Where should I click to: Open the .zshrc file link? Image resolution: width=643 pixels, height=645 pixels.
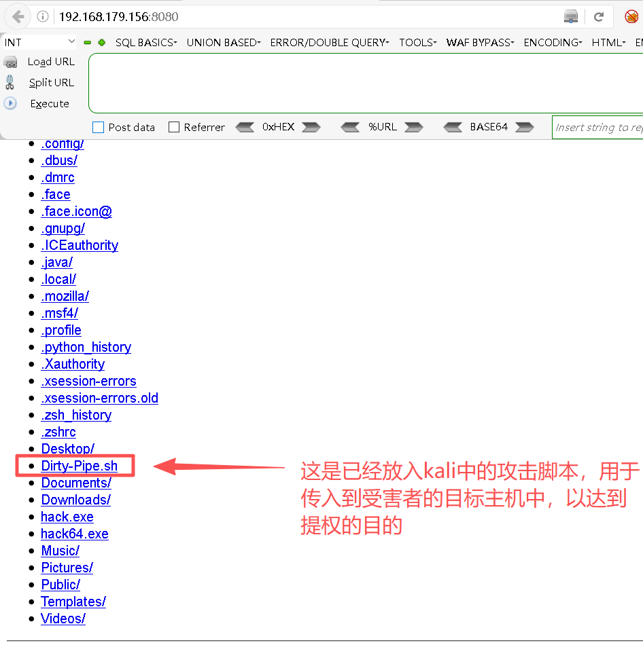click(58, 432)
